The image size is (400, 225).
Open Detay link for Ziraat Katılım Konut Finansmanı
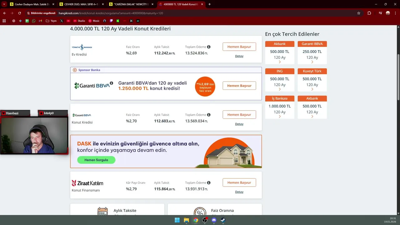click(x=239, y=192)
